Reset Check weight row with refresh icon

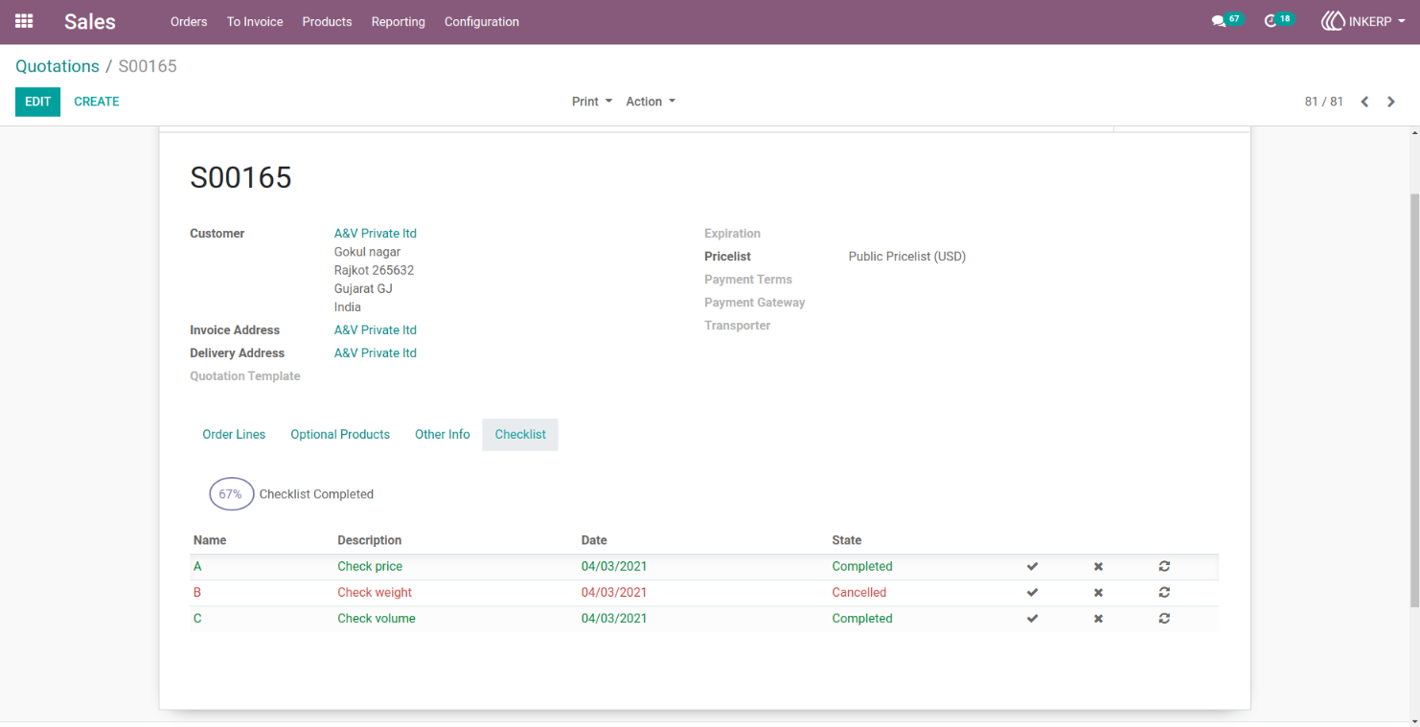click(x=1164, y=593)
